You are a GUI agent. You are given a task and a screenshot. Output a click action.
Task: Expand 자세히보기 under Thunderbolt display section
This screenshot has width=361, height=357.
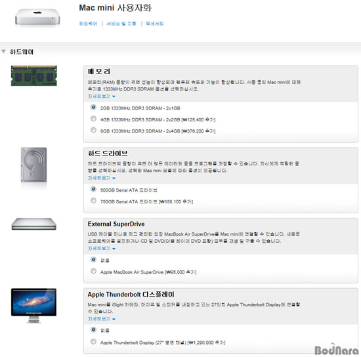[102, 319]
